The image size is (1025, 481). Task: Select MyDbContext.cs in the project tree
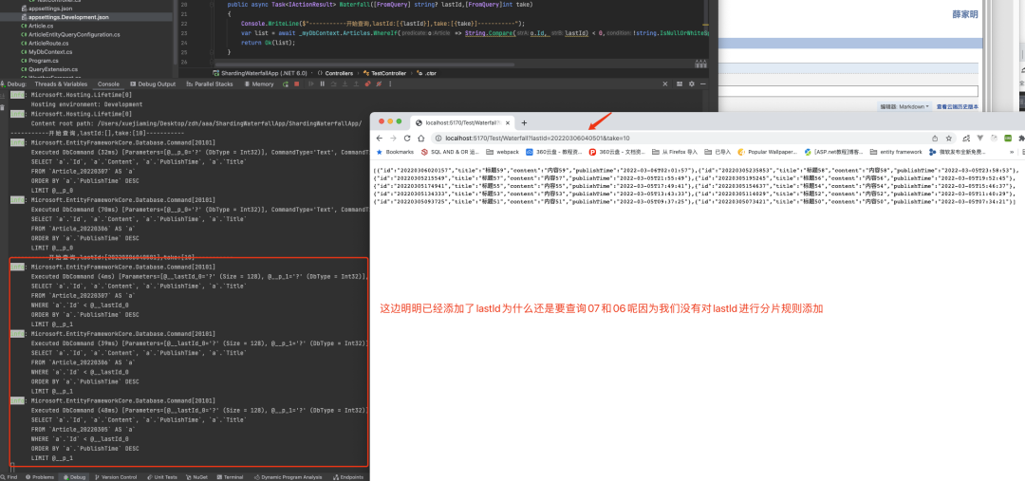pyautogui.click(x=50, y=51)
